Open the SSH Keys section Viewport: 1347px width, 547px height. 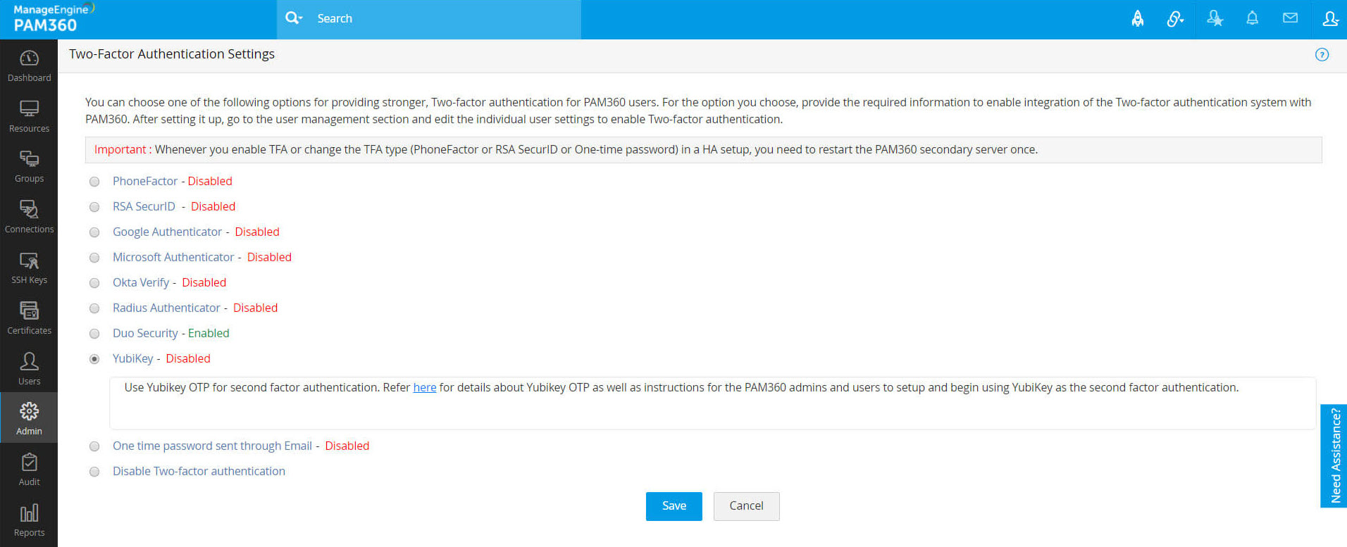[29, 268]
